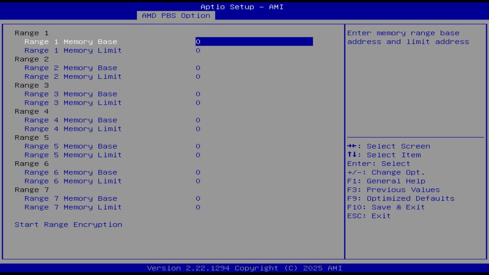Image resolution: width=489 pixels, height=275 pixels.
Task: Select the Range 1 Memory Base field
Action: [71, 42]
